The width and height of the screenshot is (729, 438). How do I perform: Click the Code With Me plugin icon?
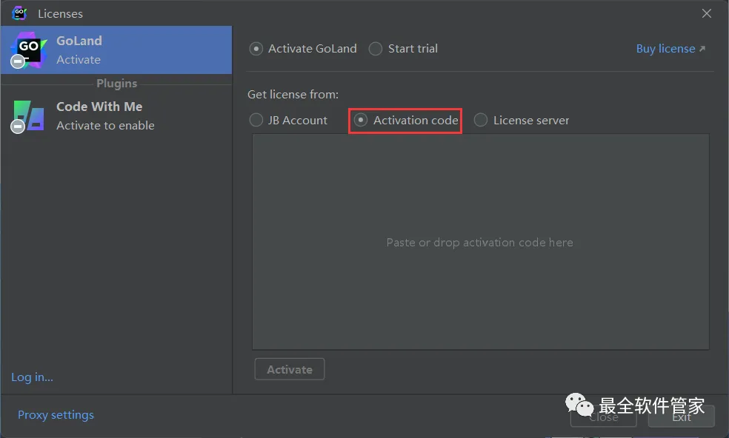[27, 117]
